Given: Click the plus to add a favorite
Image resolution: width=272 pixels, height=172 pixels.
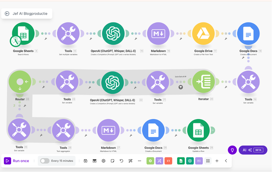Looking at the screenshot, I should (217, 161).
